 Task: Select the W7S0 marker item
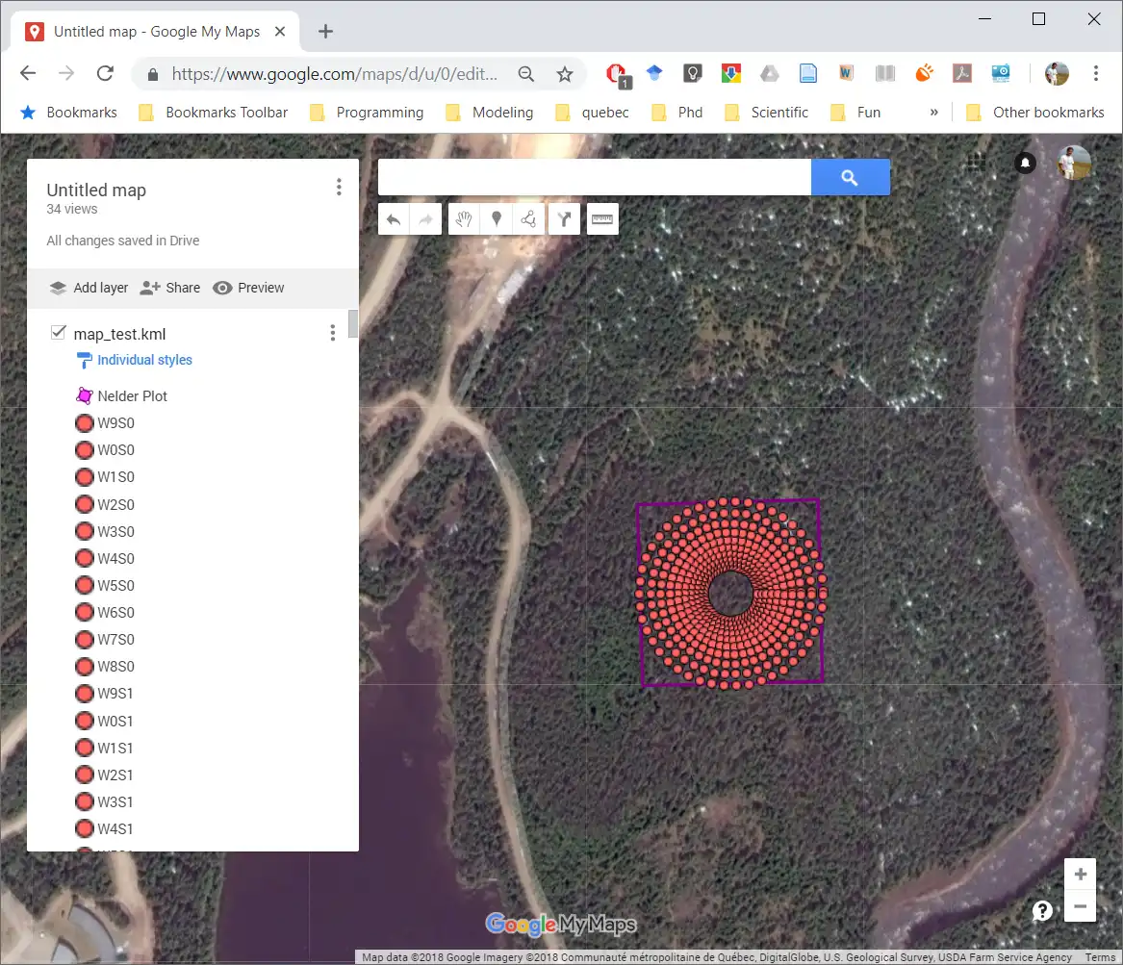coord(105,639)
